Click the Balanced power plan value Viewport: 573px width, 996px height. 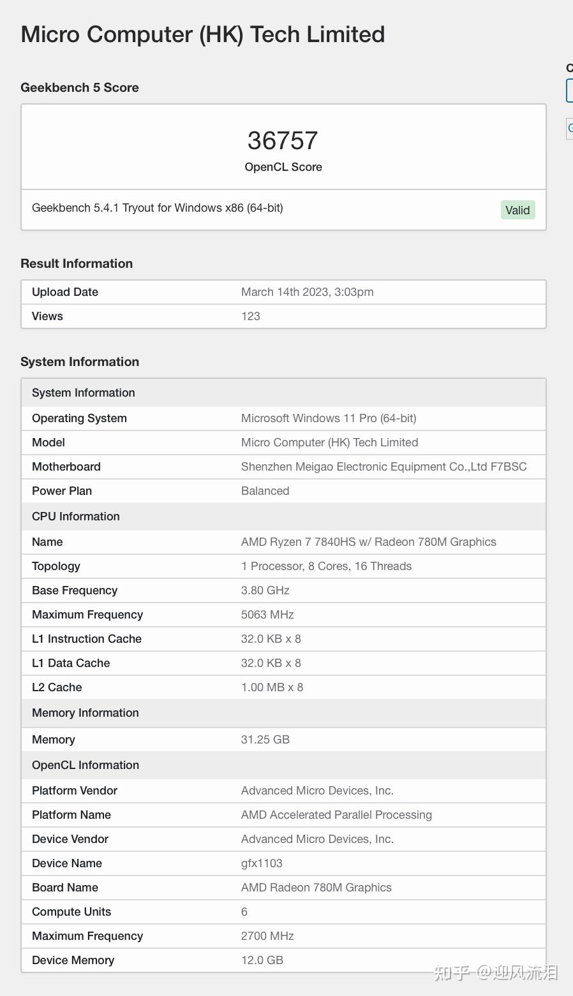click(265, 491)
